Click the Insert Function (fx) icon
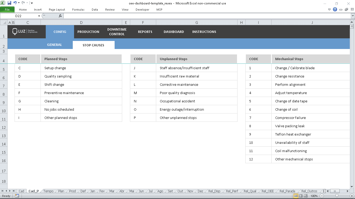 (x=61, y=16)
